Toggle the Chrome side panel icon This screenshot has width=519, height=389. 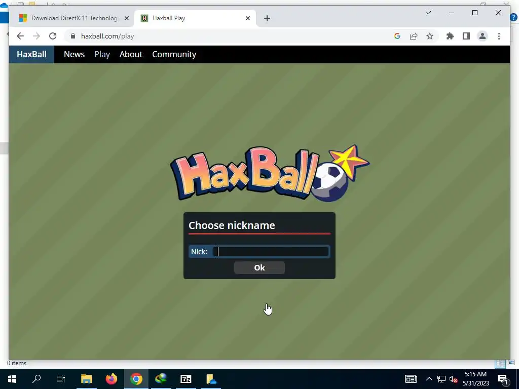[x=466, y=36]
